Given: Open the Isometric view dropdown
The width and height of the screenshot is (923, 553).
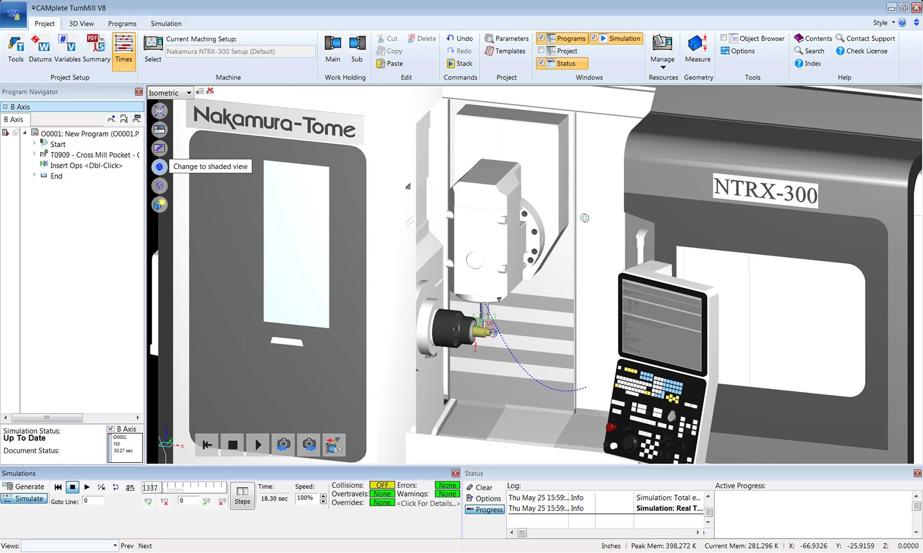Looking at the screenshot, I should pos(170,93).
